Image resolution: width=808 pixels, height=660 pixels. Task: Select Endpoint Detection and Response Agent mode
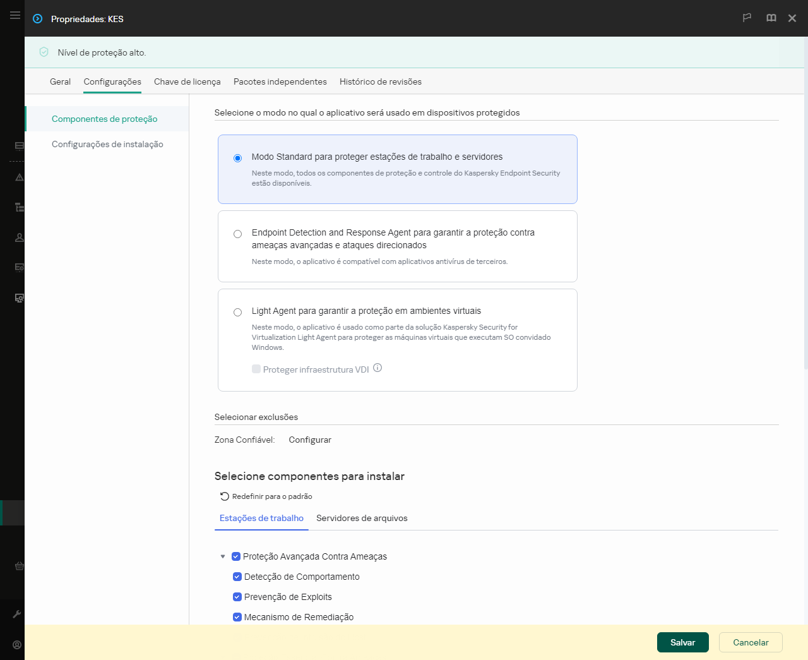click(x=237, y=234)
